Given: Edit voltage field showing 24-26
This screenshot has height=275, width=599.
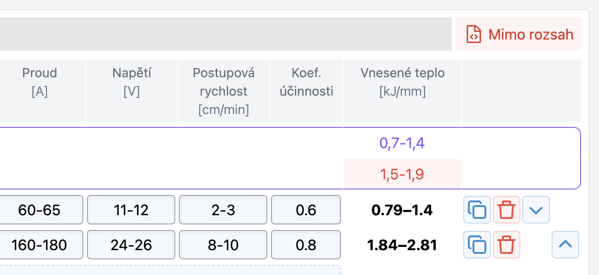Looking at the screenshot, I should pos(131,245).
